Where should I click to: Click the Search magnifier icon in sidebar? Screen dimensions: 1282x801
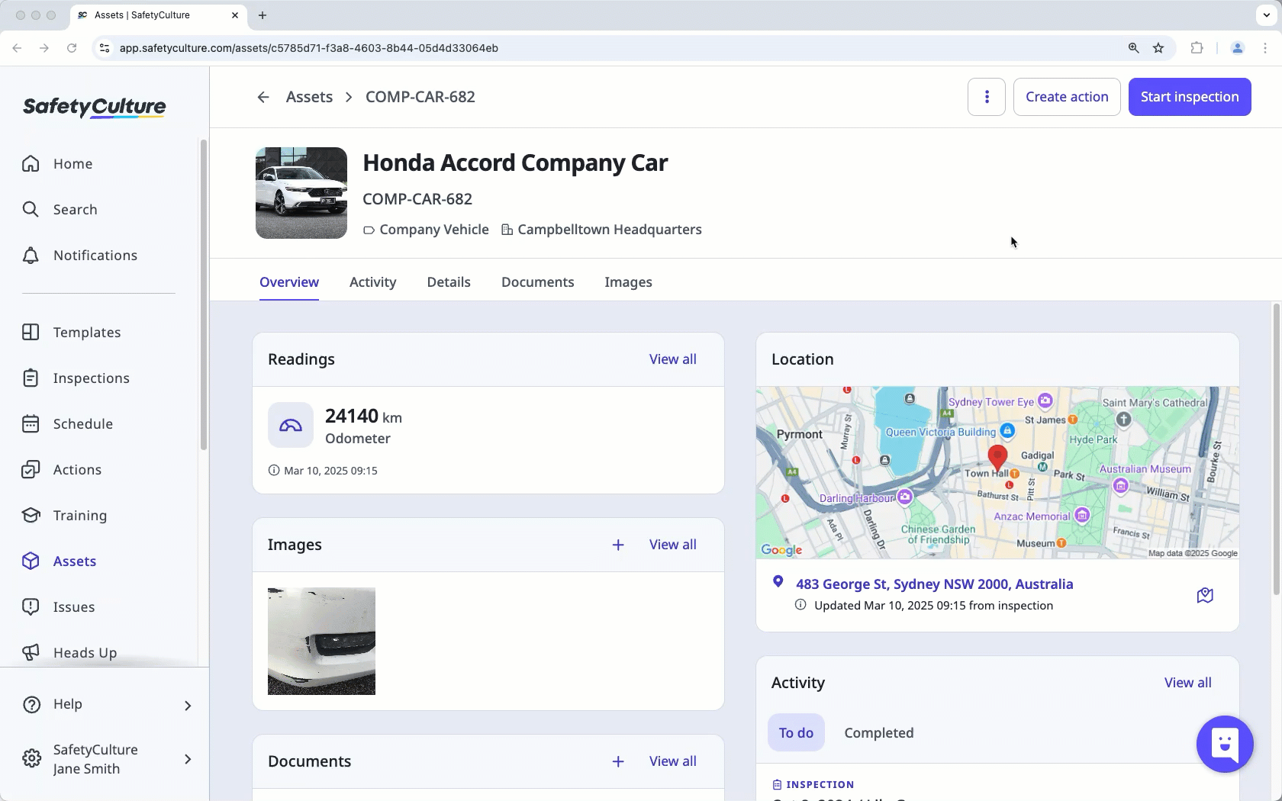31,210
